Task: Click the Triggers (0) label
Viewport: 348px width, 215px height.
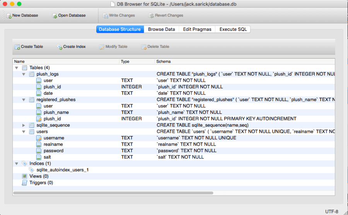Action: coord(41,183)
